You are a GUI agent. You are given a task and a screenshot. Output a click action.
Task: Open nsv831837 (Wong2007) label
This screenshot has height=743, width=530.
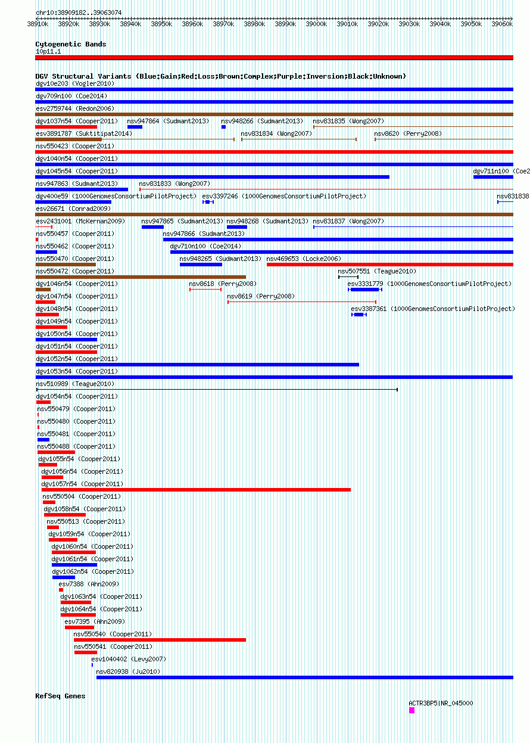[x=349, y=221]
